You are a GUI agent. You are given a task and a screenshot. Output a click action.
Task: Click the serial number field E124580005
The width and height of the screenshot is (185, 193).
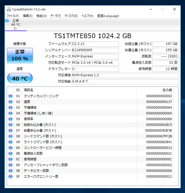pos(95,50)
